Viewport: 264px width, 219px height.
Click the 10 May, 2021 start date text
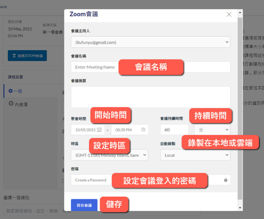(x=20, y=29)
